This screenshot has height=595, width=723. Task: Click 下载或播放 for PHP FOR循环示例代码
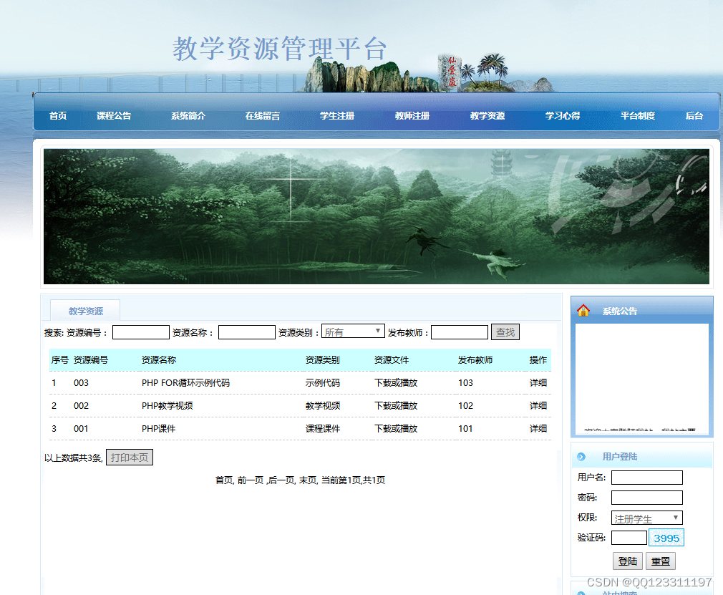pyautogui.click(x=396, y=383)
